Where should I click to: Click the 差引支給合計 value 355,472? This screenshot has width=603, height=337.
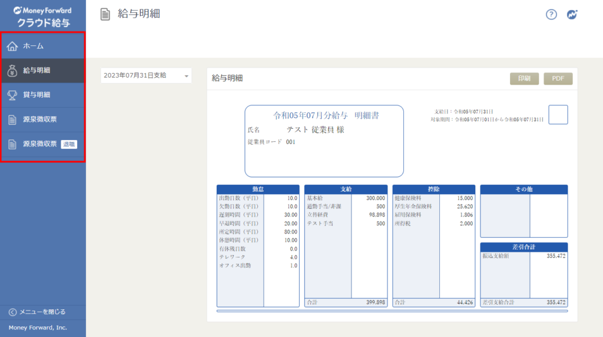click(x=556, y=302)
